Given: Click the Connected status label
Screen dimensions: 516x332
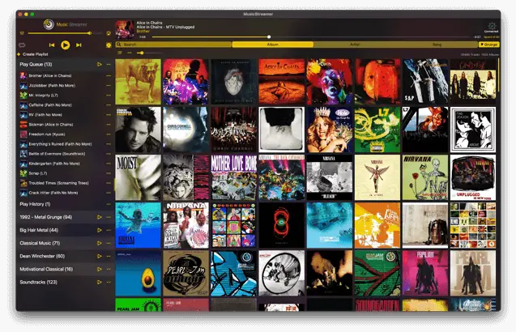Looking at the screenshot, I should pyautogui.click(x=492, y=32).
